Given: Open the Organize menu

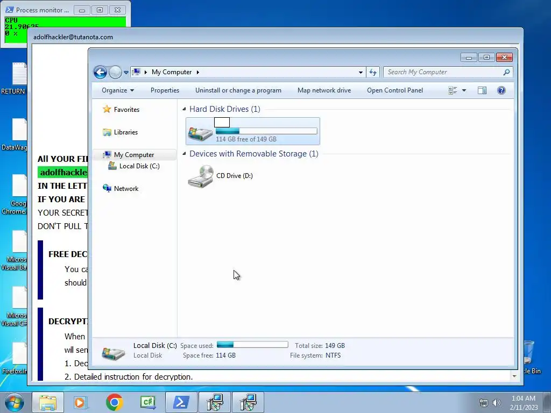Looking at the screenshot, I should pyautogui.click(x=118, y=90).
